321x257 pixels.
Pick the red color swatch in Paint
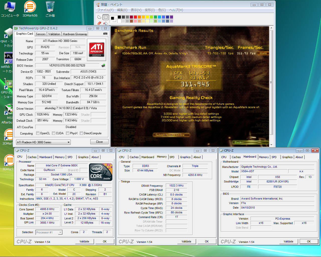(x=135, y=17)
